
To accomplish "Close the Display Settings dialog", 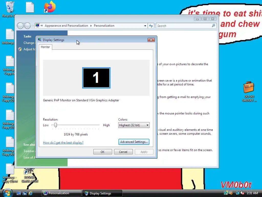I will point(151,40).
